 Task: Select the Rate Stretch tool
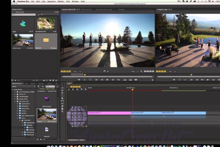62,96
